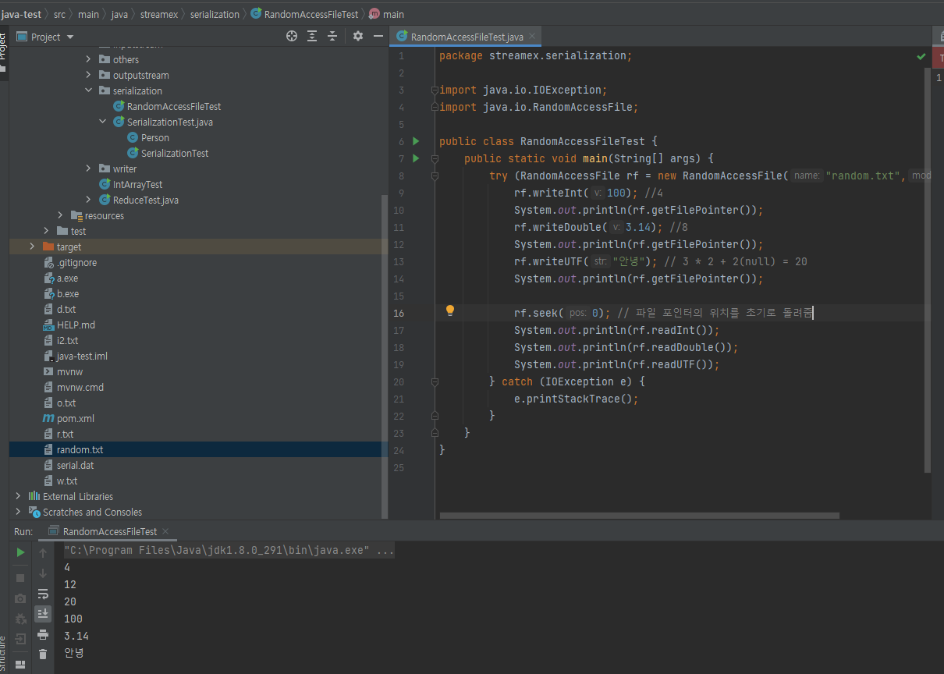The image size is (944, 674).
Task: Collapse SerializationTest.java node
Action: 102,122
